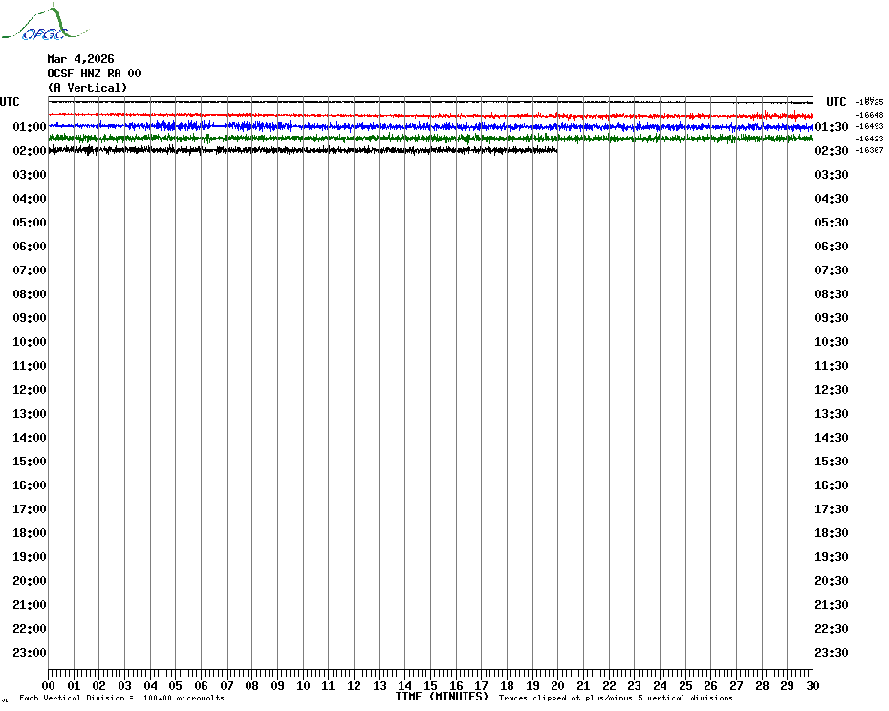Click the '04:30' half-hour label
The width and height of the screenshot is (889, 711).
(832, 199)
